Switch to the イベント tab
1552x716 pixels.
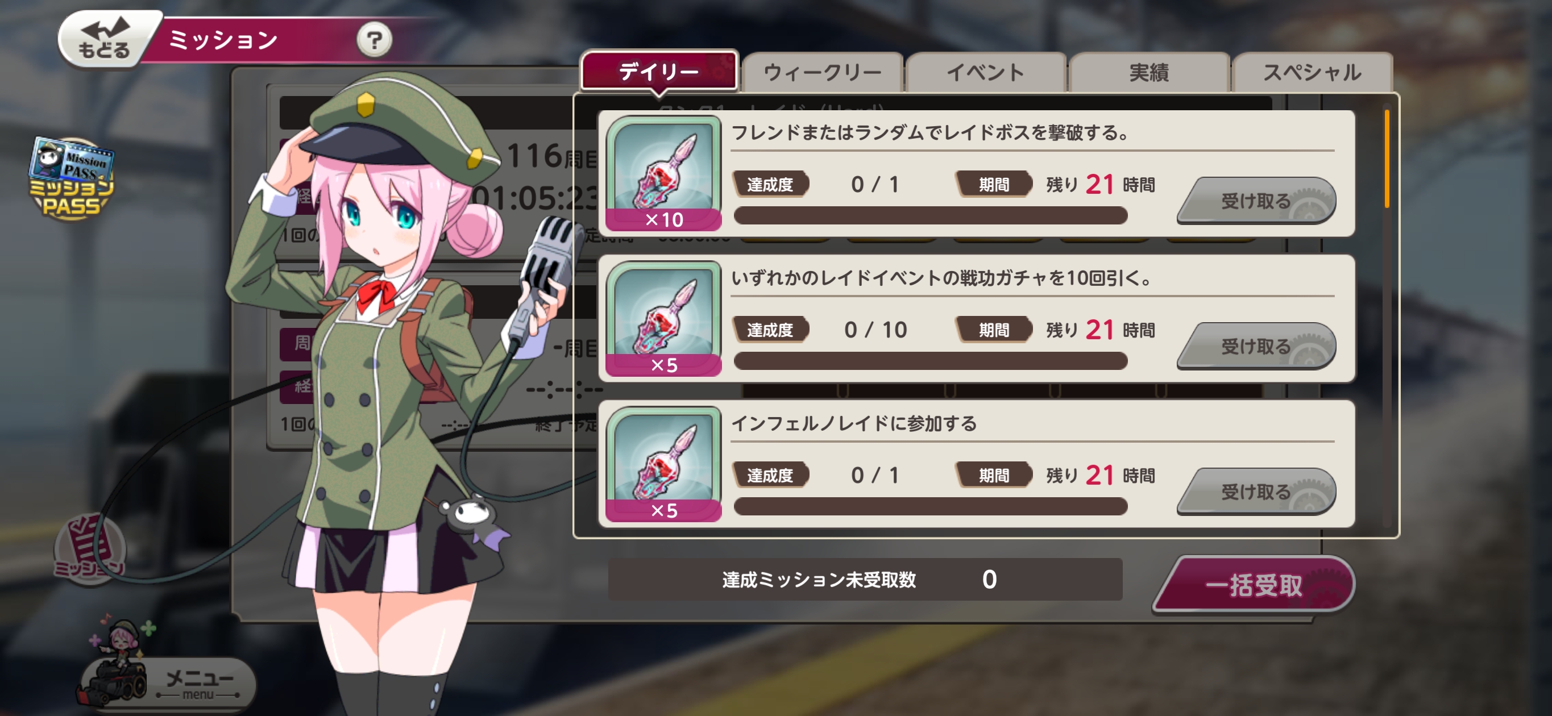click(986, 72)
